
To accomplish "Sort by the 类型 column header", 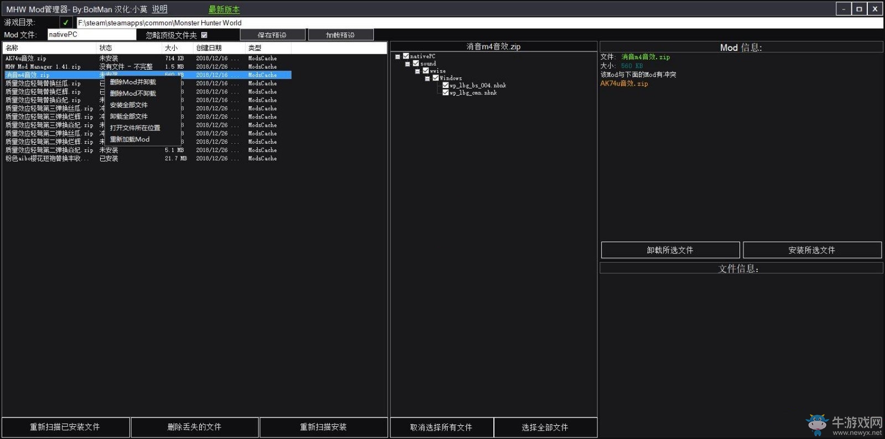I will [x=269, y=48].
